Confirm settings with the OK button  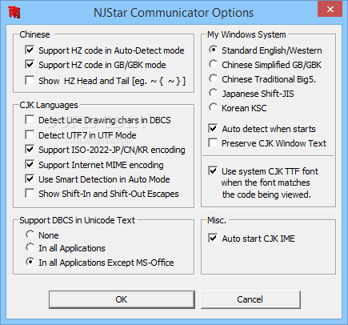click(122, 299)
